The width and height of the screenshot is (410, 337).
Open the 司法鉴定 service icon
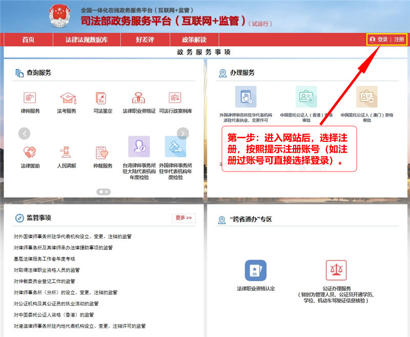point(100,98)
